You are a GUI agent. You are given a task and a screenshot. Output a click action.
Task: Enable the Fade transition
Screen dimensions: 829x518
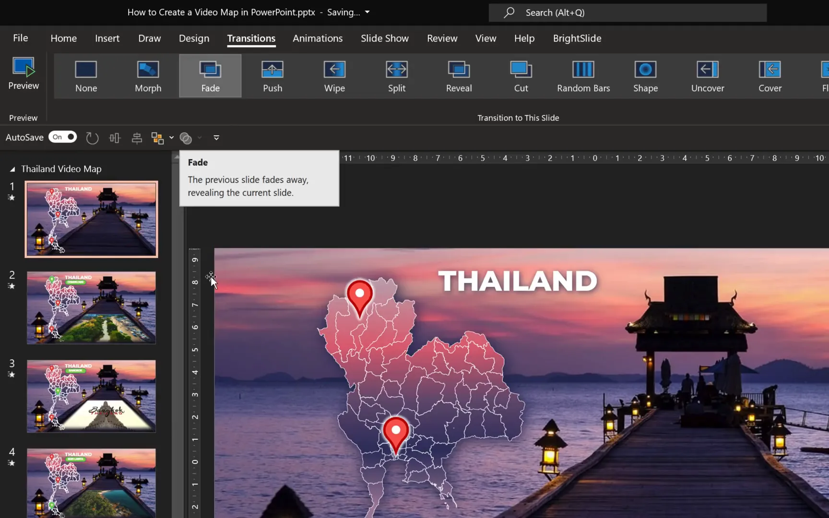coord(210,76)
